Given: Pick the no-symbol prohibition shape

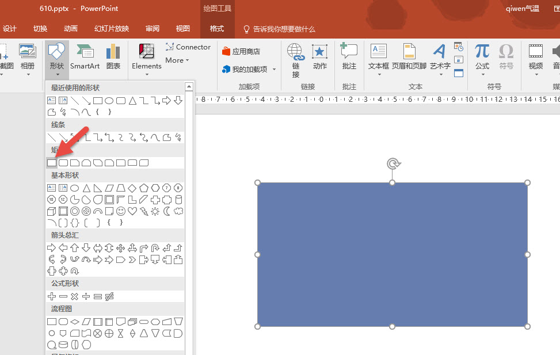Looking at the screenshot, I should 86,211.
